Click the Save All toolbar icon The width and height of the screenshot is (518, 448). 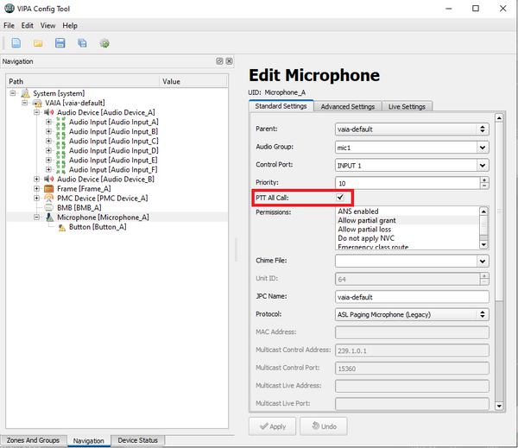click(82, 42)
